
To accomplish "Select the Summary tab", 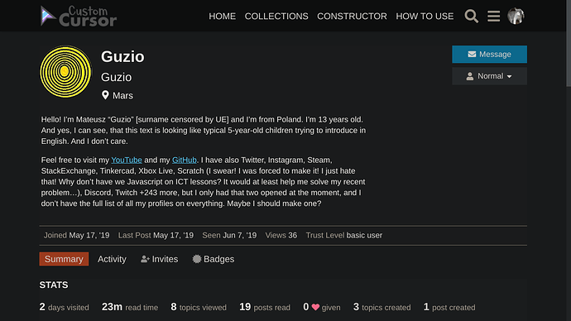I will pos(64,259).
